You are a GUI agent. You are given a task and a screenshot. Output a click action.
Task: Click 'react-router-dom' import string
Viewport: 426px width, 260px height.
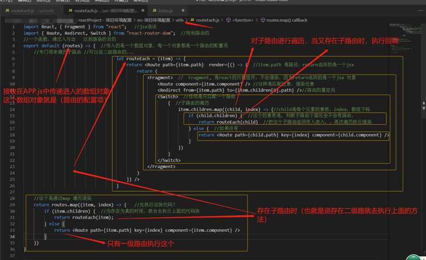pyautogui.click(x=151, y=33)
